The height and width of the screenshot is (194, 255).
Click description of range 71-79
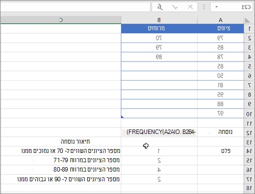tap(87, 160)
